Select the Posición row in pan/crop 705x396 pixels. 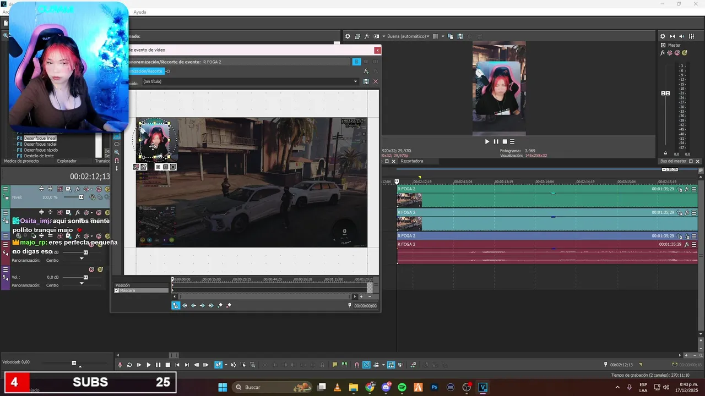141,285
